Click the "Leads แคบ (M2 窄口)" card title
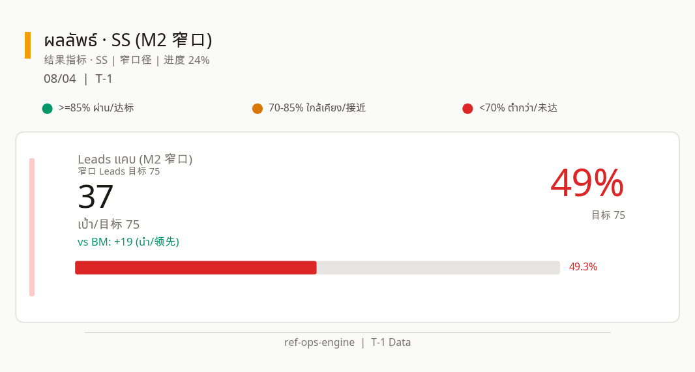This screenshot has height=372, width=695. tap(135, 159)
